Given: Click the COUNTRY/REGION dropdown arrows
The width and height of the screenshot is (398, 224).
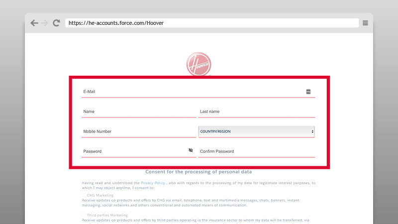Looking at the screenshot, I should click(312, 131).
